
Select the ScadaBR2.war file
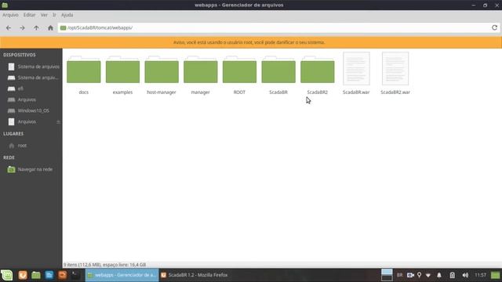pyautogui.click(x=395, y=74)
